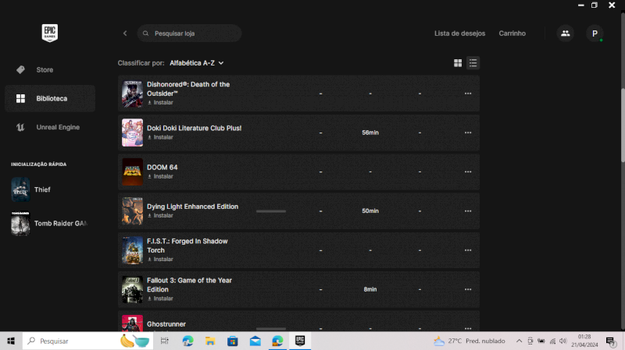The height and width of the screenshot is (350, 625).
Task: Click the Ghostrunner achievements progress bar
Action: point(271,329)
